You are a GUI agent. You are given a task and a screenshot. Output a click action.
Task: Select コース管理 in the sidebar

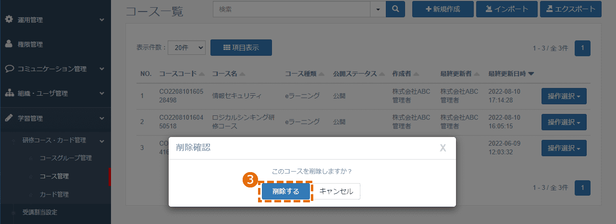pos(55,176)
